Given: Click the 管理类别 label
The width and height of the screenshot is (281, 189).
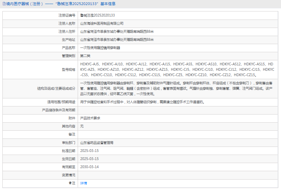Looking at the screenshot, I should [69, 56].
